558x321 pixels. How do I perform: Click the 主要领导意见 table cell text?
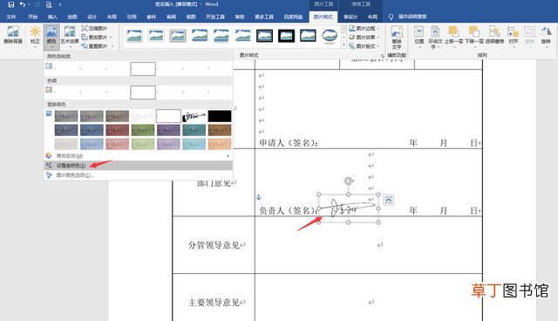[x=214, y=303]
